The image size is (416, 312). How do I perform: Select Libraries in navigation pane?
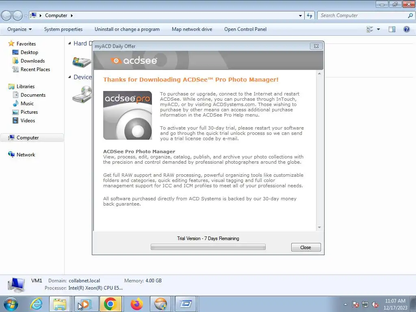click(x=26, y=86)
